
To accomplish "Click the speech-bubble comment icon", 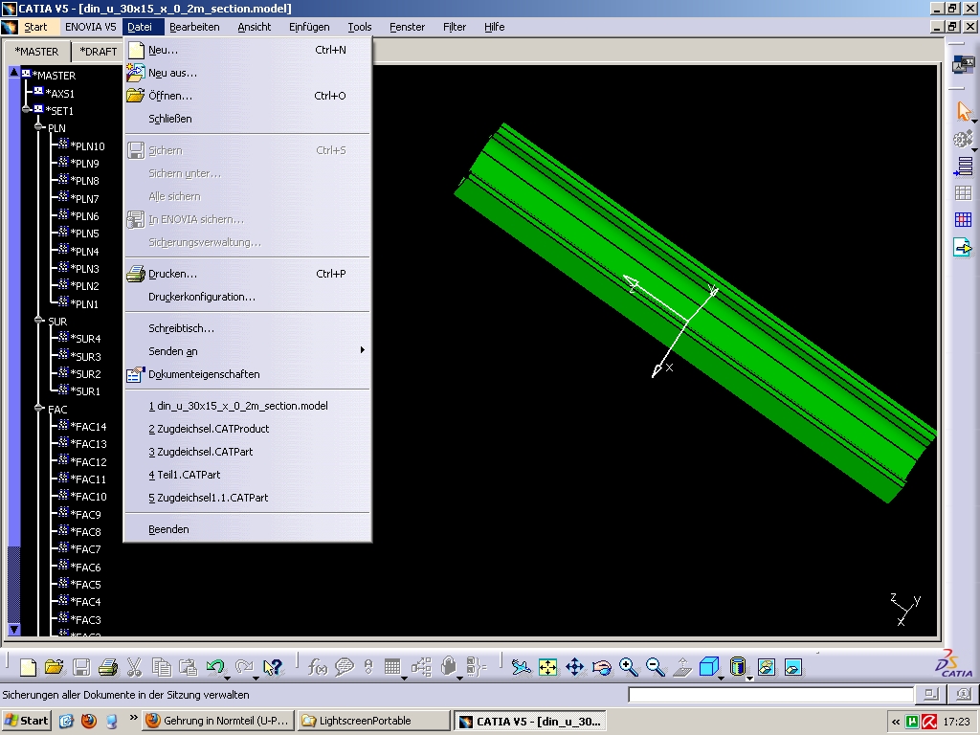I will tap(345, 667).
